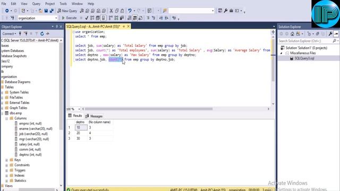Select Miscellaneous Files in Solution Explorer
The height and width of the screenshot is (191, 340).
(x=303, y=53)
